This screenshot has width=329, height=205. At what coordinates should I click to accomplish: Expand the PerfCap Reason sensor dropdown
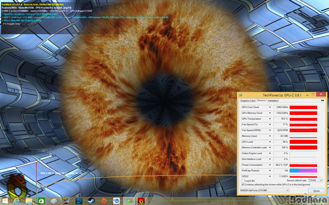(x=270, y=171)
